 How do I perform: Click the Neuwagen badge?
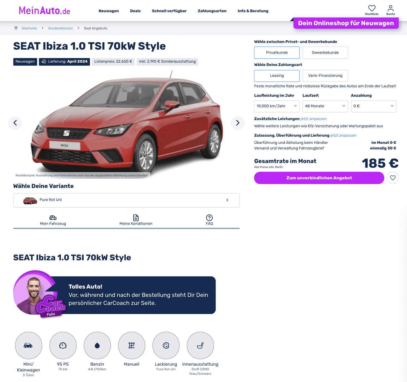click(25, 62)
